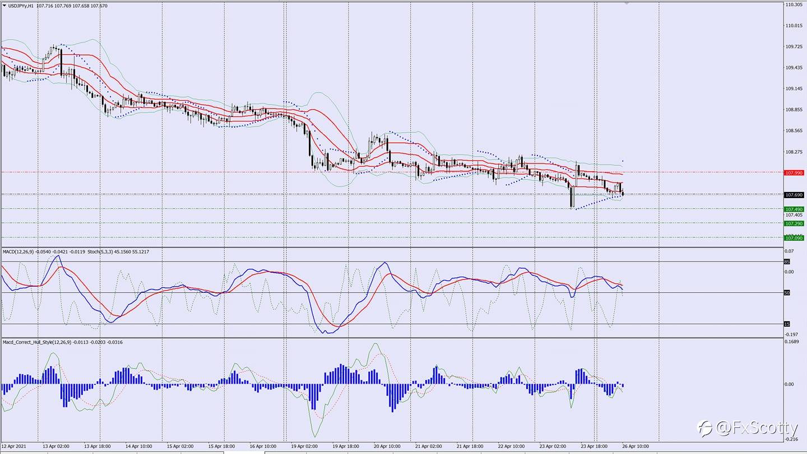The image size is (807, 454).
Task: Click the 110.015 price on the scale
Action: coord(794,26)
